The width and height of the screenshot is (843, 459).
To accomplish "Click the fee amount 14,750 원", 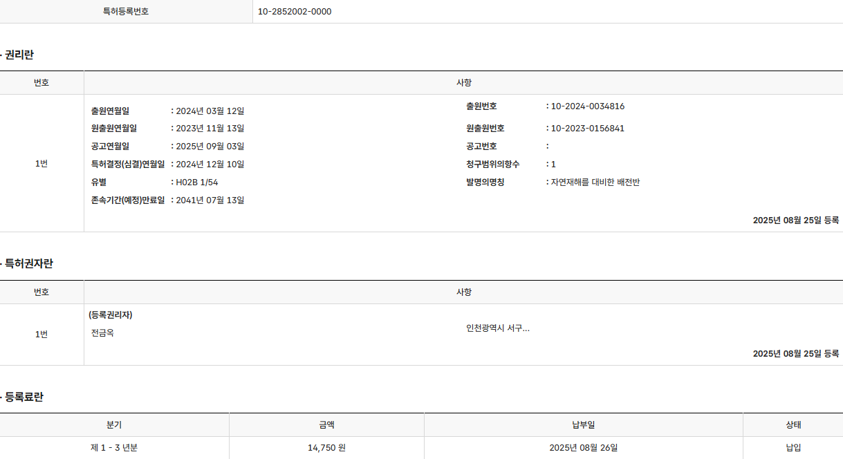I will 326,448.
